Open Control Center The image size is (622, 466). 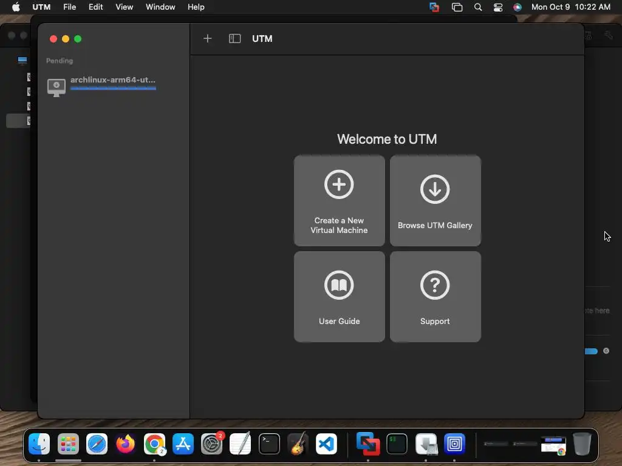498,7
